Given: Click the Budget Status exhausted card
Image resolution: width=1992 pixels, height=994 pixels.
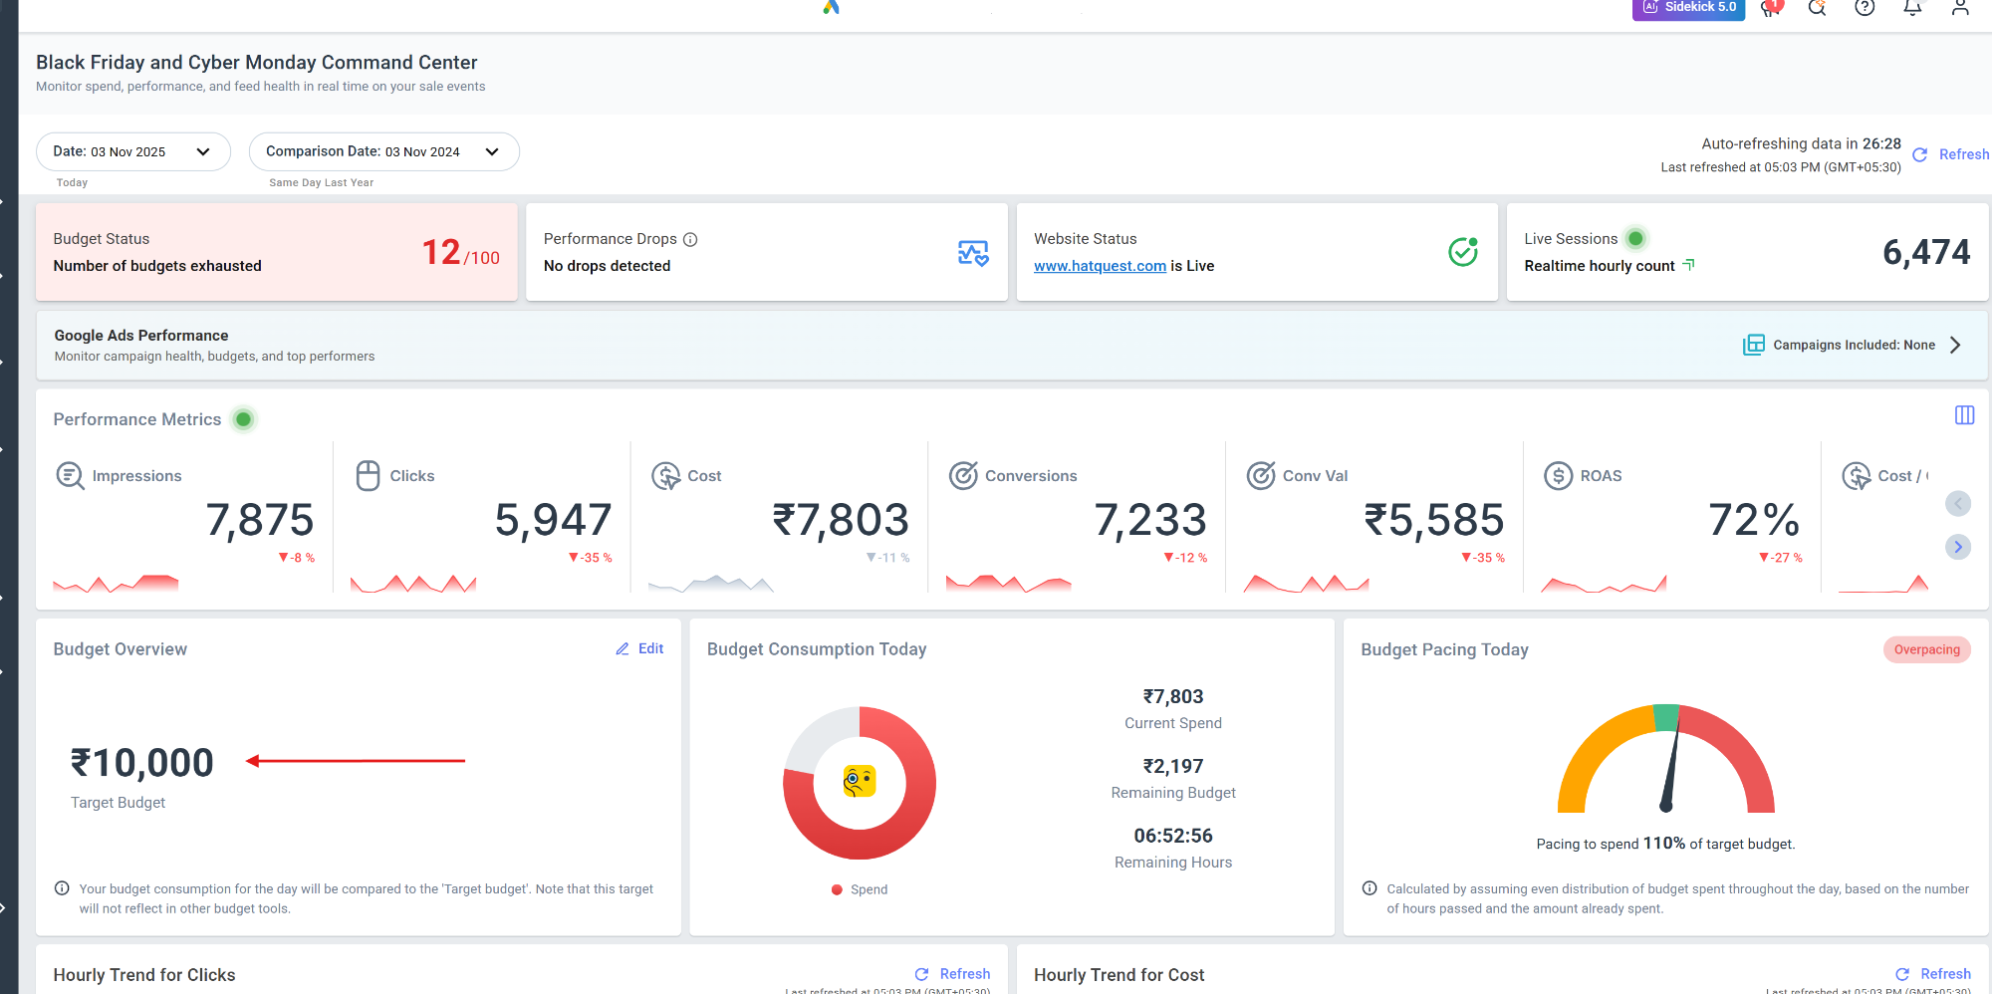Looking at the screenshot, I should click(x=276, y=252).
